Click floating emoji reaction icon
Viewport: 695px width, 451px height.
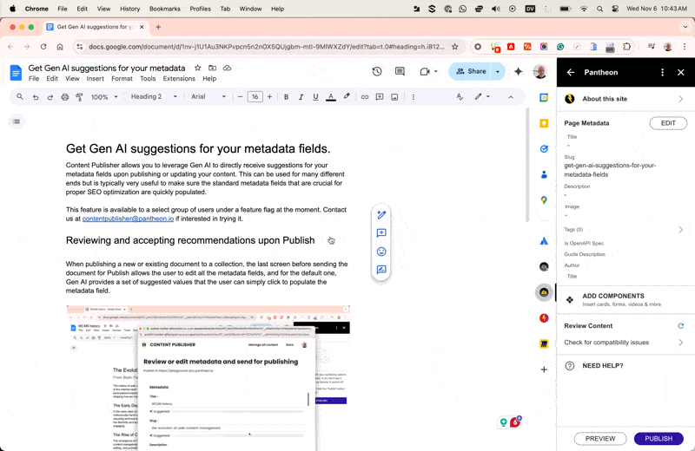(x=381, y=252)
